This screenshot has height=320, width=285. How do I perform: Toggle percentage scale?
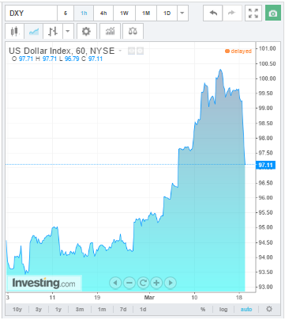[x=203, y=309]
